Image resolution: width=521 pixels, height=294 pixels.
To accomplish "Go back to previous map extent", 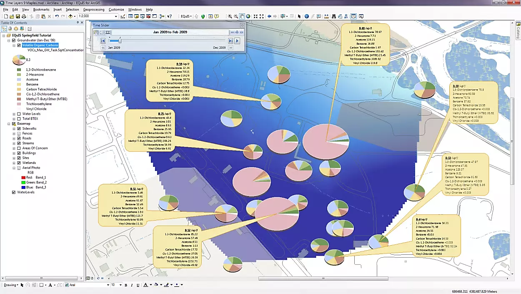I will [269, 16].
